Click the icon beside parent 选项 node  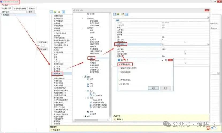(85, 77)
